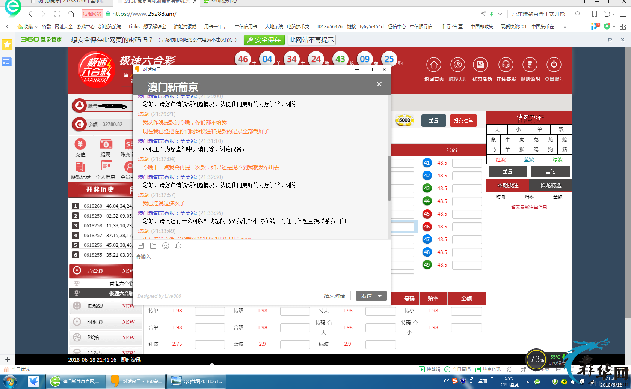
Task: Contact 在线客服 via headset icon
Action: pos(506,65)
